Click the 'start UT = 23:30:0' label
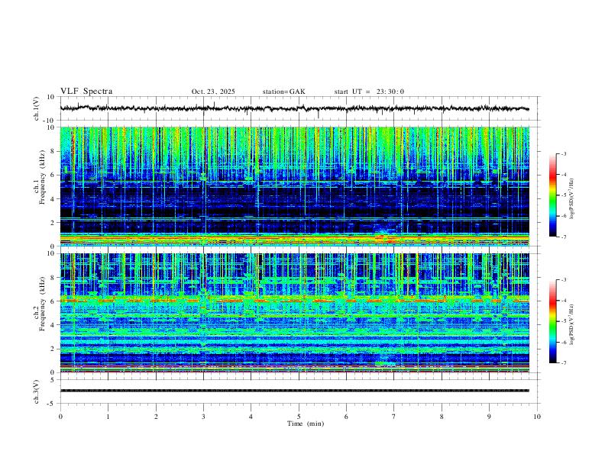This screenshot has width=605, height=467. (x=369, y=92)
